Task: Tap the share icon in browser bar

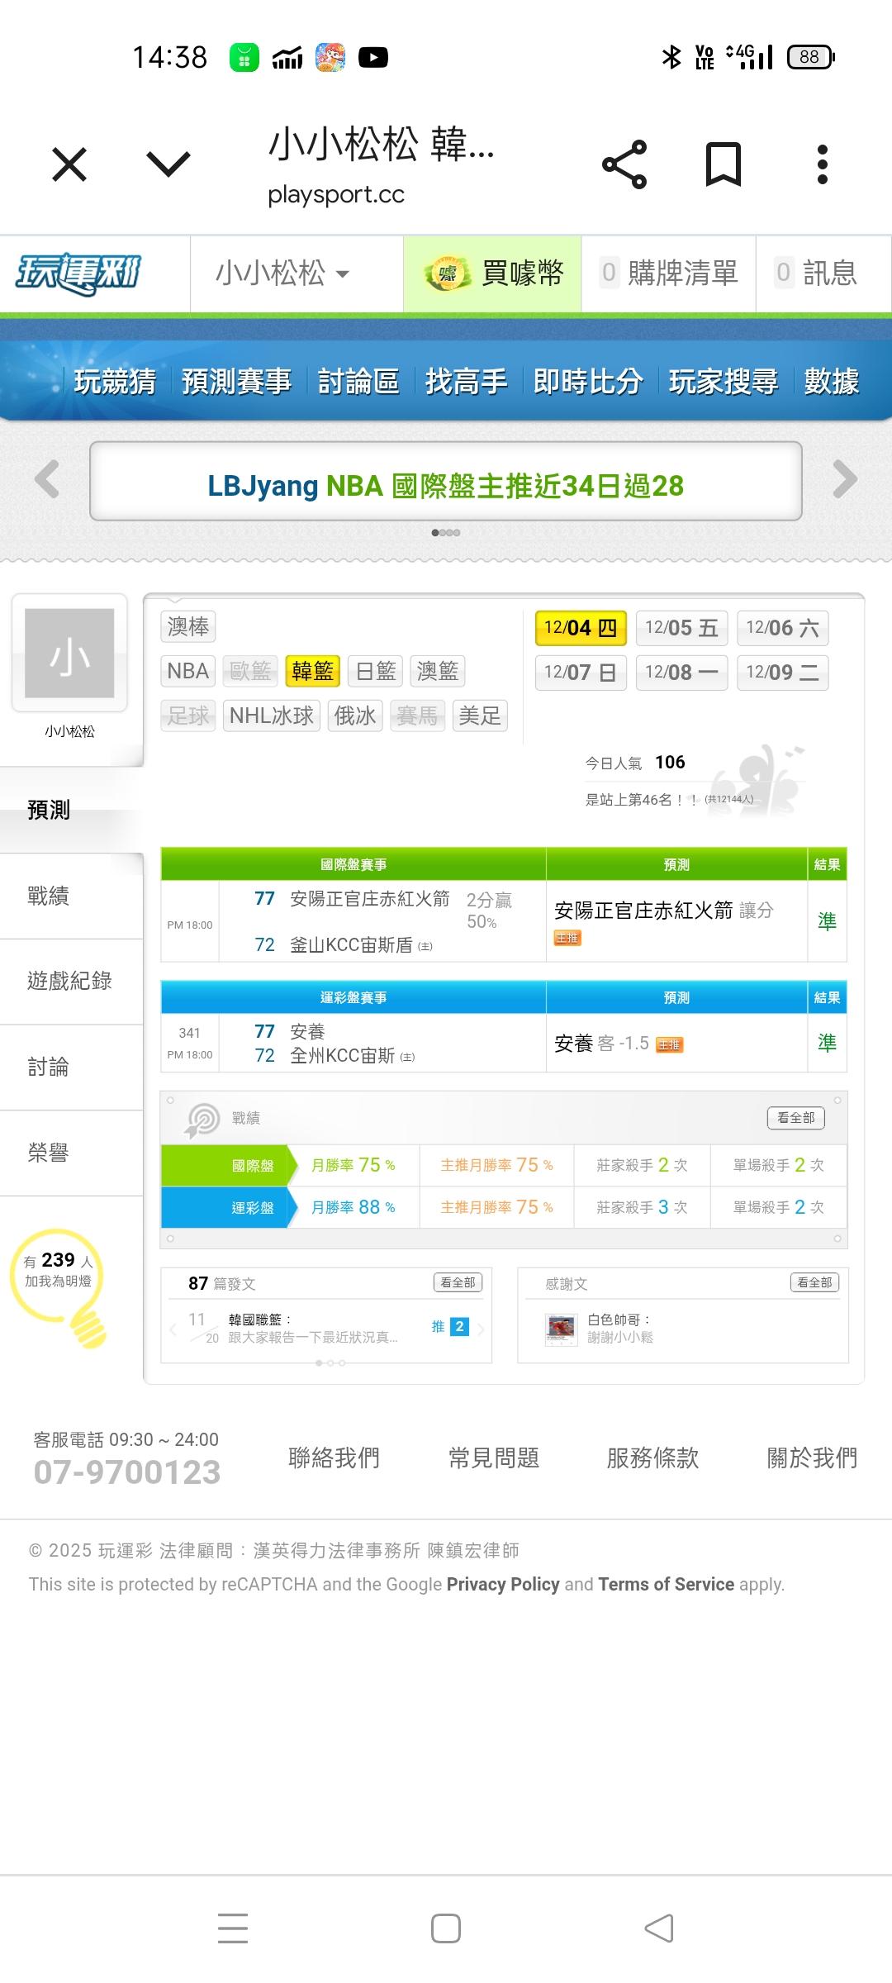Action: coord(624,164)
